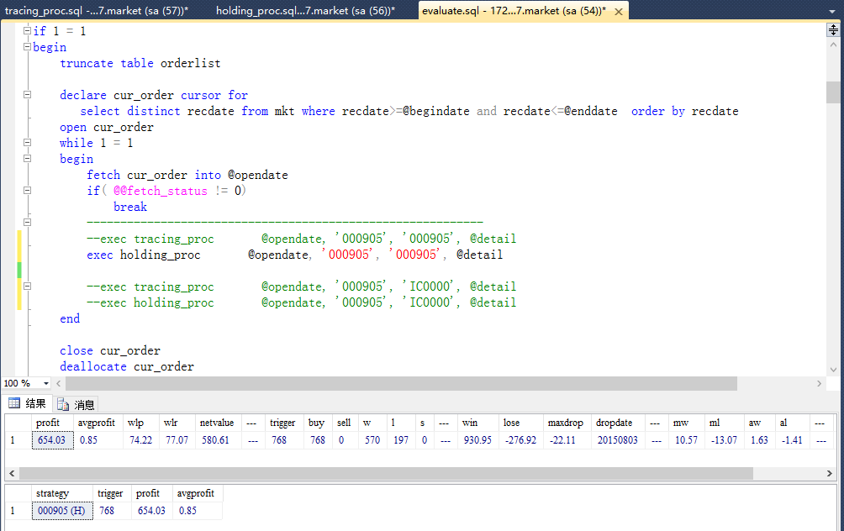Image resolution: width=844 pixels, height=531 pixels.
Task: Open the 消息 messages tab
Action: click(77, 404)
